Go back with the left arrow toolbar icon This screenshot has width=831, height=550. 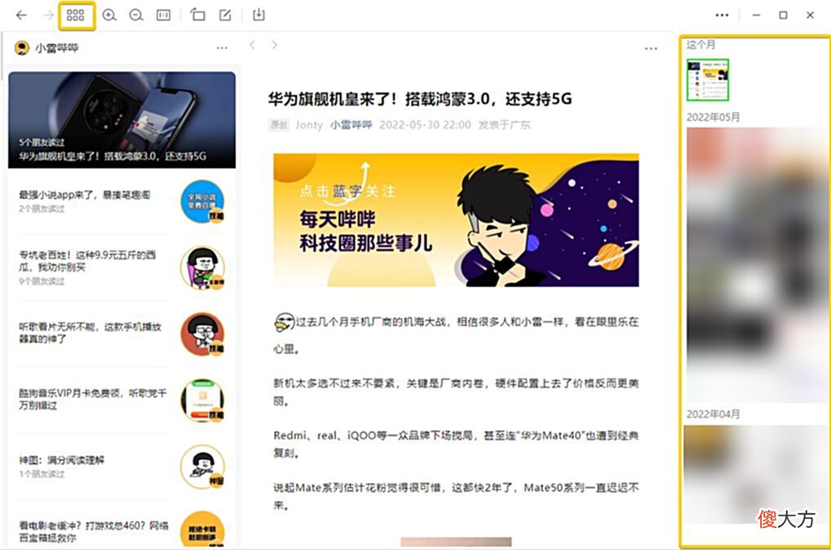21,15
